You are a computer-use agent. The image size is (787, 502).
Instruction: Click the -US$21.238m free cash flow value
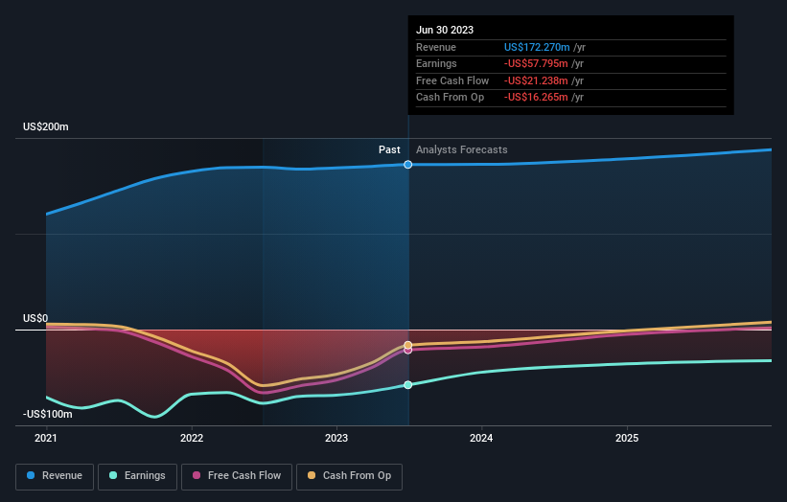[536, 80]
